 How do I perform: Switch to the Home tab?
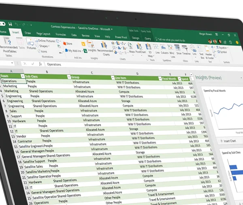point(3,32)
